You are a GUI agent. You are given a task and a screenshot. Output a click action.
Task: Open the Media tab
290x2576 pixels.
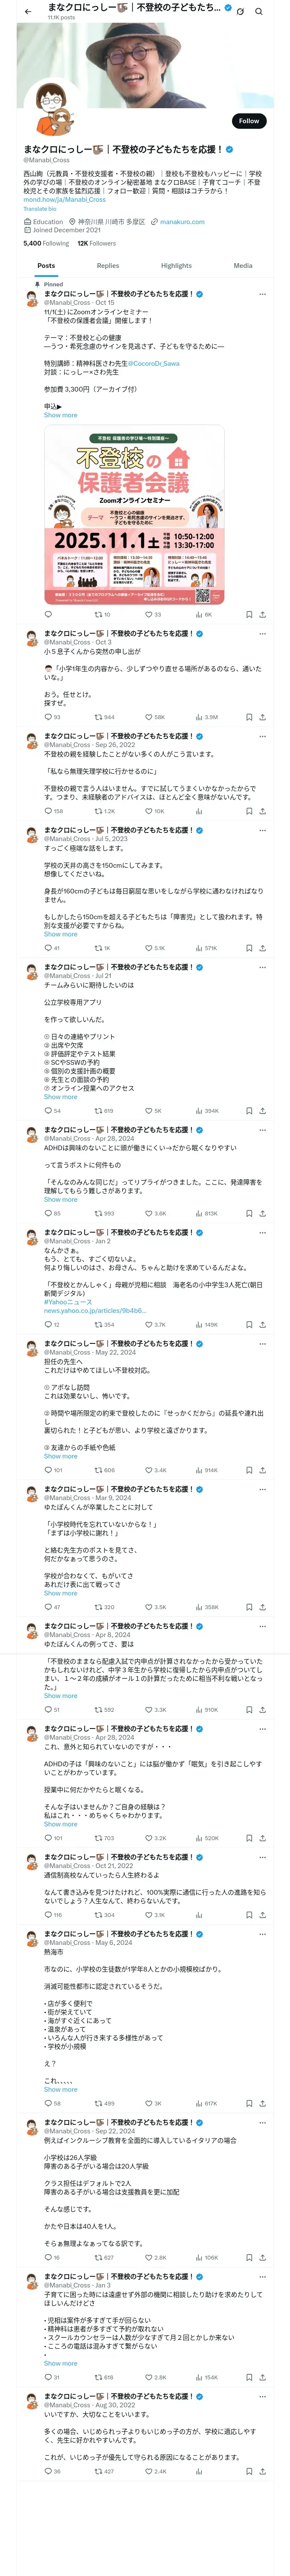pyautogui.click(x=243, y=266)
